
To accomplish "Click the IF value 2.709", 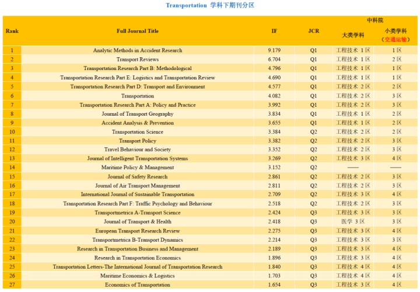I will click(x=274, y=194).
